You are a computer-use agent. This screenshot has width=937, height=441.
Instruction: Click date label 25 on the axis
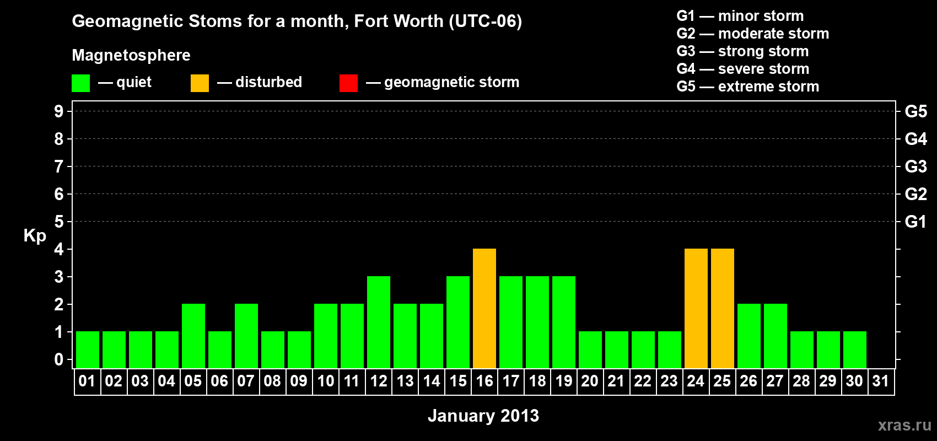click(x=722, y=381)
